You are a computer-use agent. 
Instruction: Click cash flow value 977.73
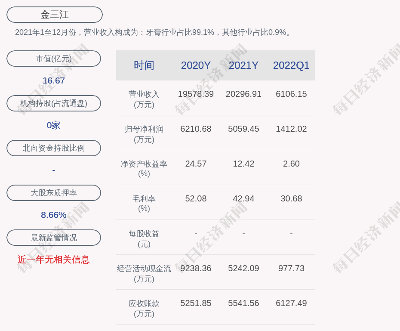(x=291, y=269)
